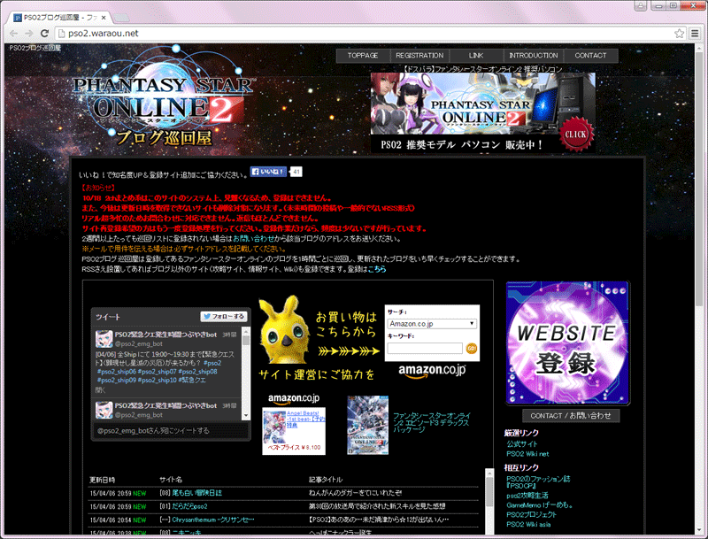This screenshot has height=539, width=708.
Task: Click the 更新日時 column header
Action: pos(102,480)
